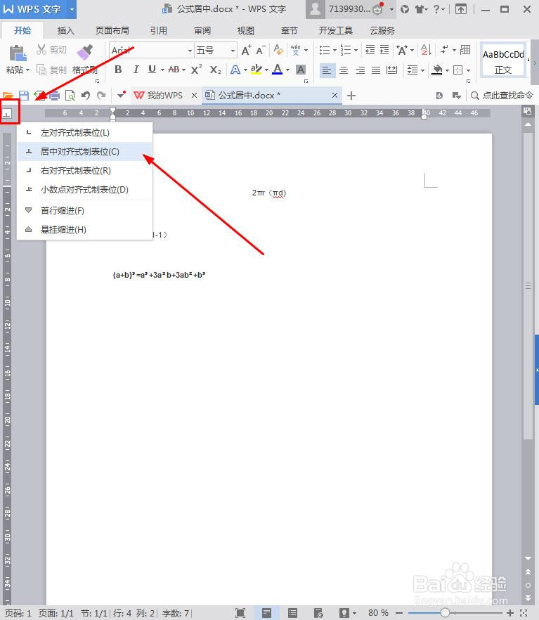Screen dimensions: 539x620
Task: Click the Paste clipboard icon
Action: 18,53
